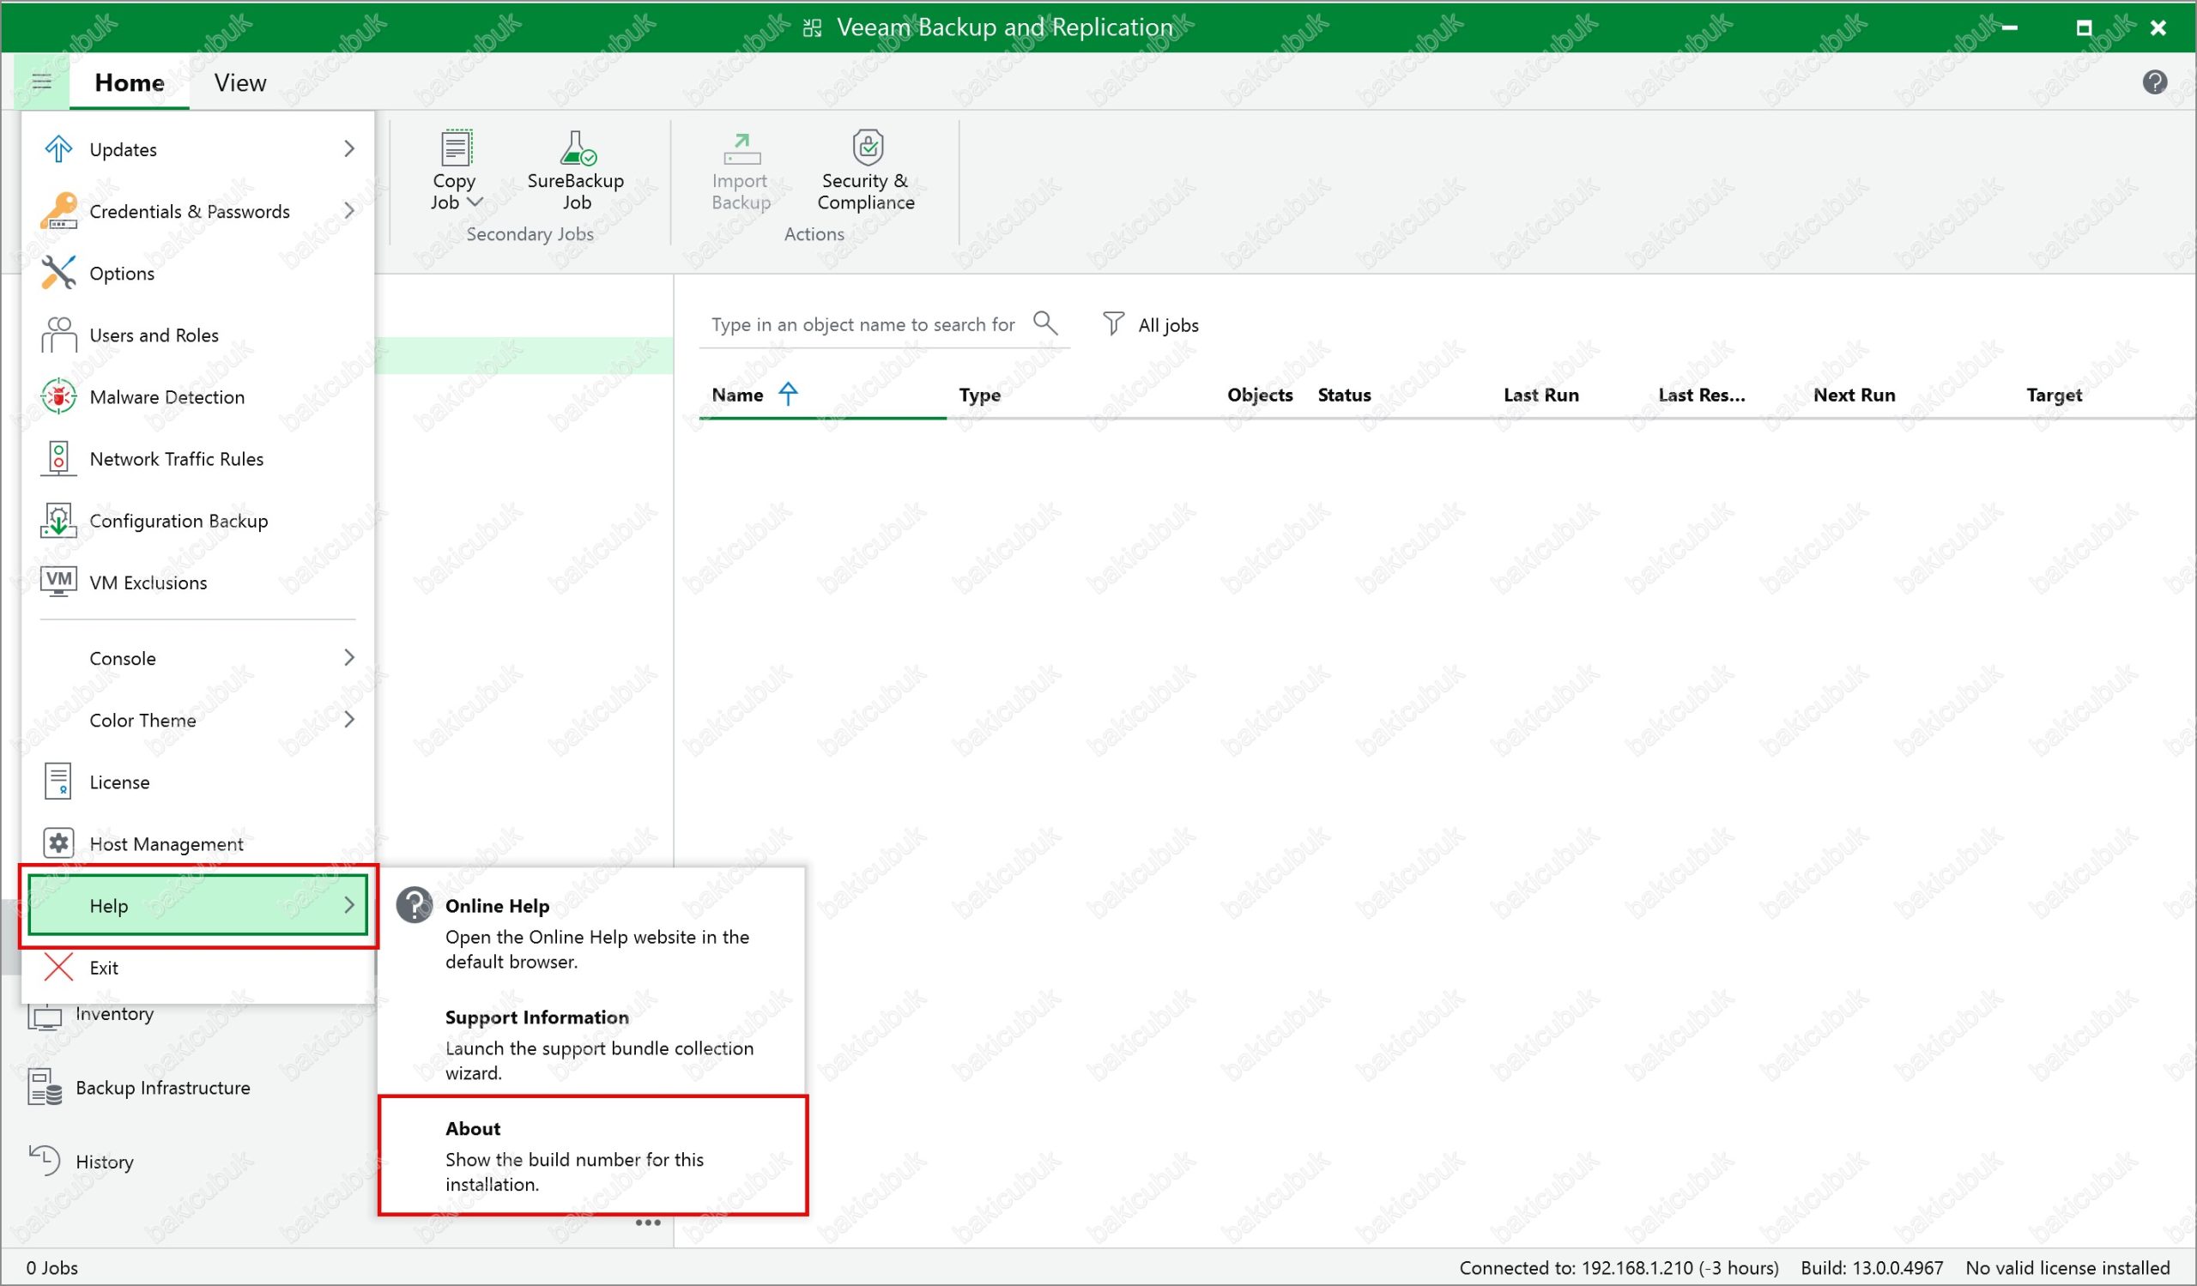Click the search magnifier icon
The image size is (2197, 1286).
[x=1044, y=323]
